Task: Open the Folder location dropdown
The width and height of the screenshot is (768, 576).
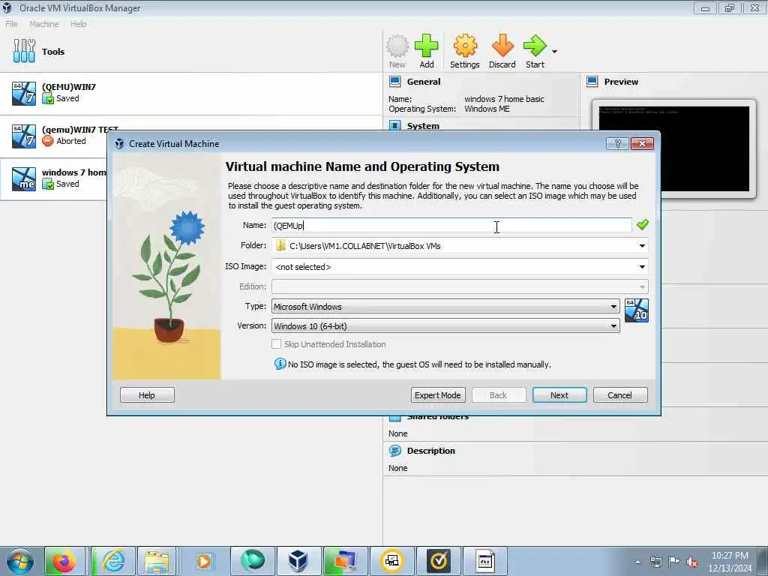Action: click(642, 246)
